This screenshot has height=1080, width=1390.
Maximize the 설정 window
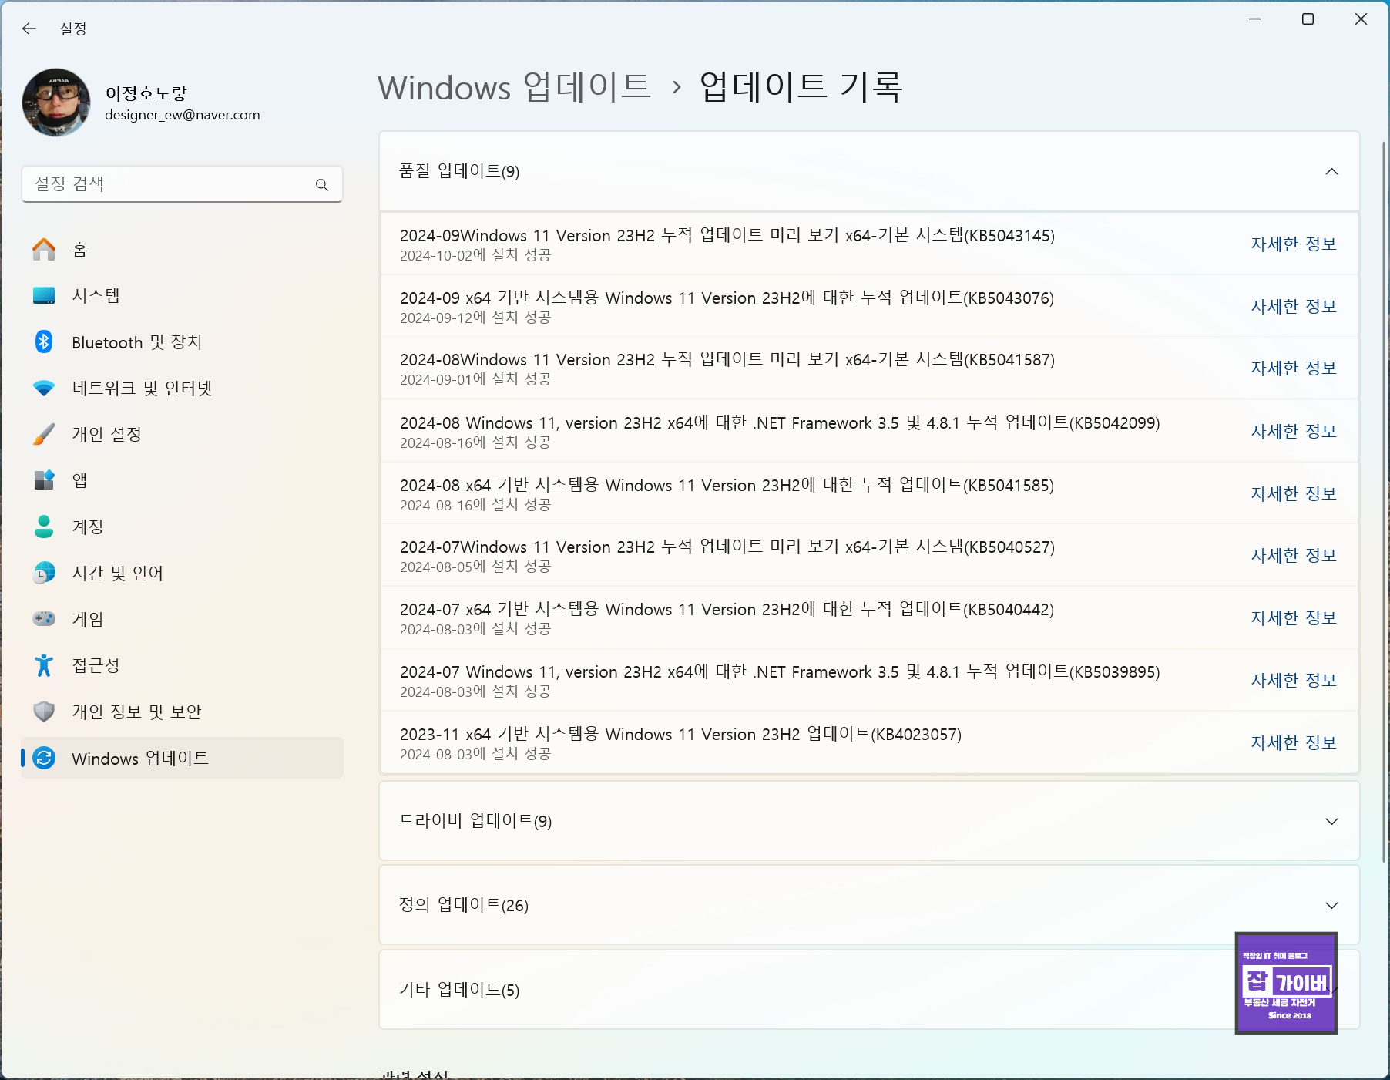pos(1308,19)
